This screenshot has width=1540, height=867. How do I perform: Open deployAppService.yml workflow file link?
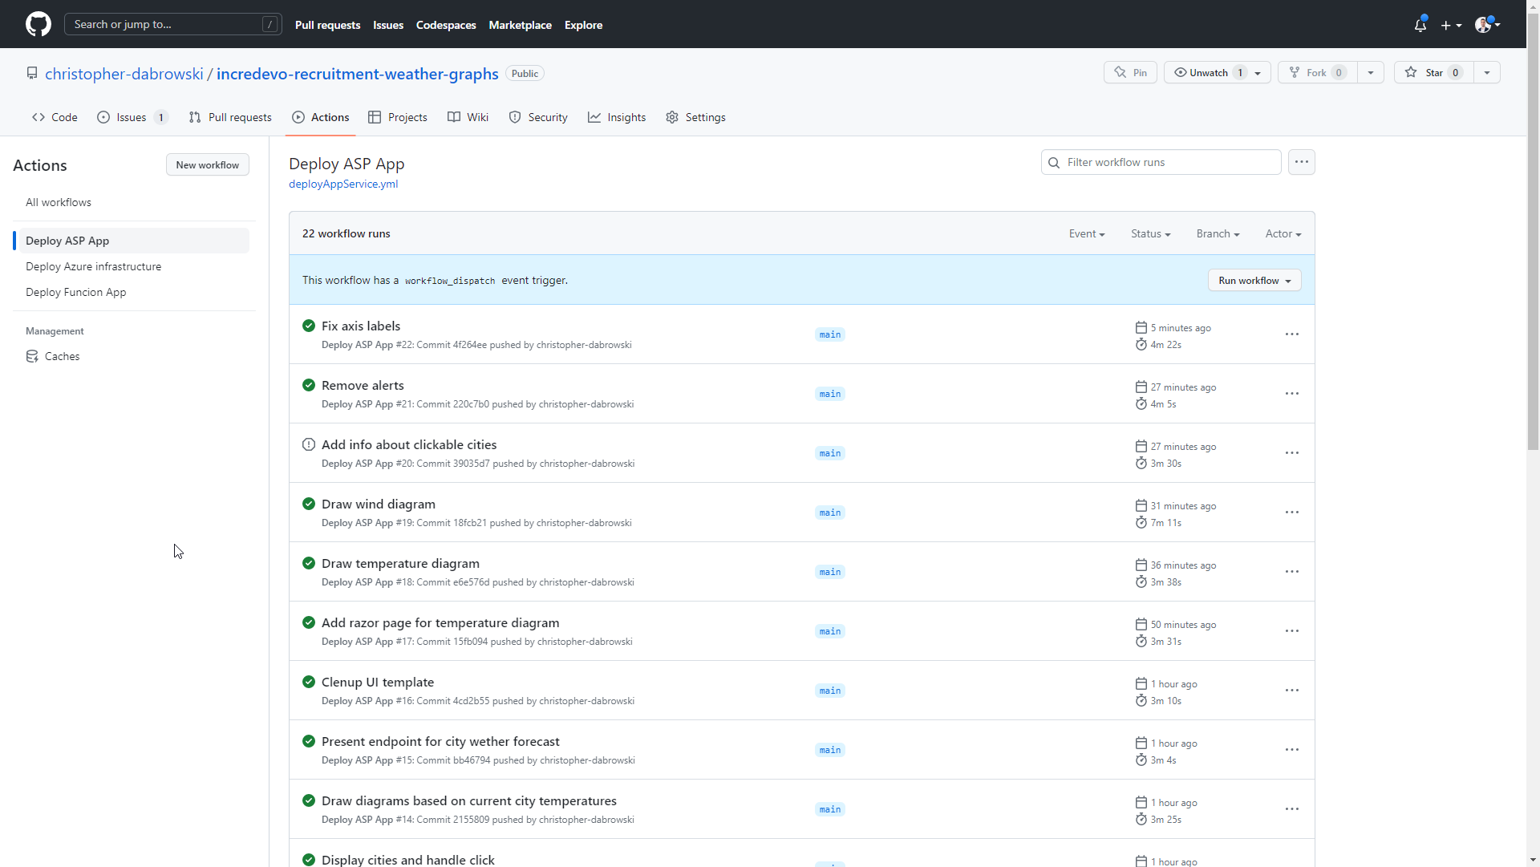[343, 184]
